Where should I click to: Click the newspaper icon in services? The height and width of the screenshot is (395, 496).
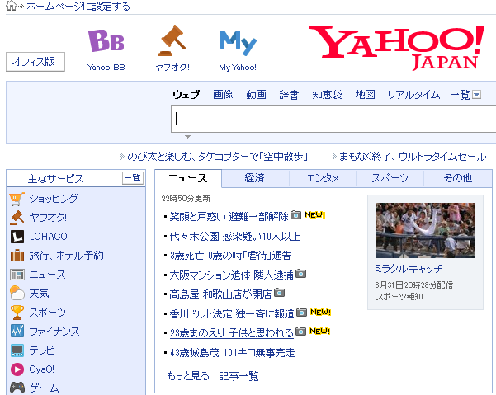pyautogui.click(x=17, y=275)
